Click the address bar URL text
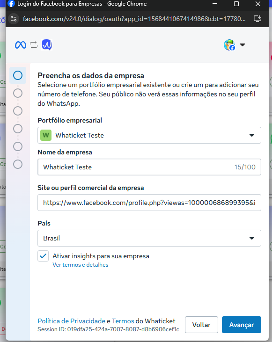The width and height of the screenshot is (272, 342). (134, 19)
